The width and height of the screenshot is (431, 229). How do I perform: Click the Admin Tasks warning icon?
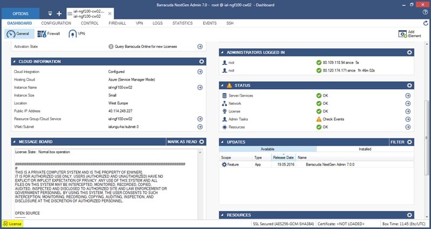tap(318, 119)
